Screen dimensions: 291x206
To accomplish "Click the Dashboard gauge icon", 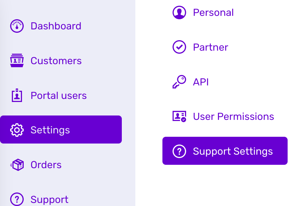I will (17, 26).
